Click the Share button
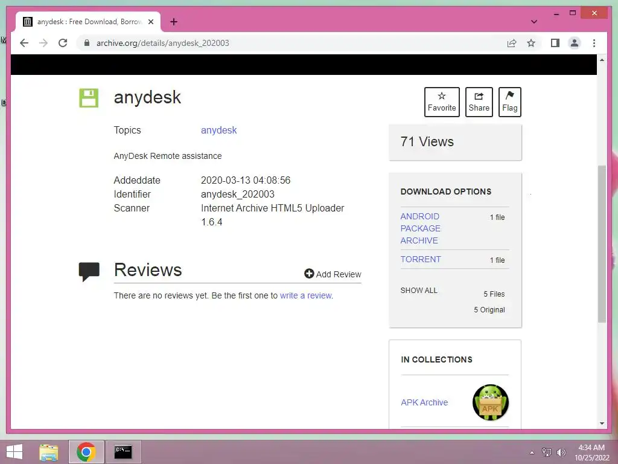 [x=479, y=101]
